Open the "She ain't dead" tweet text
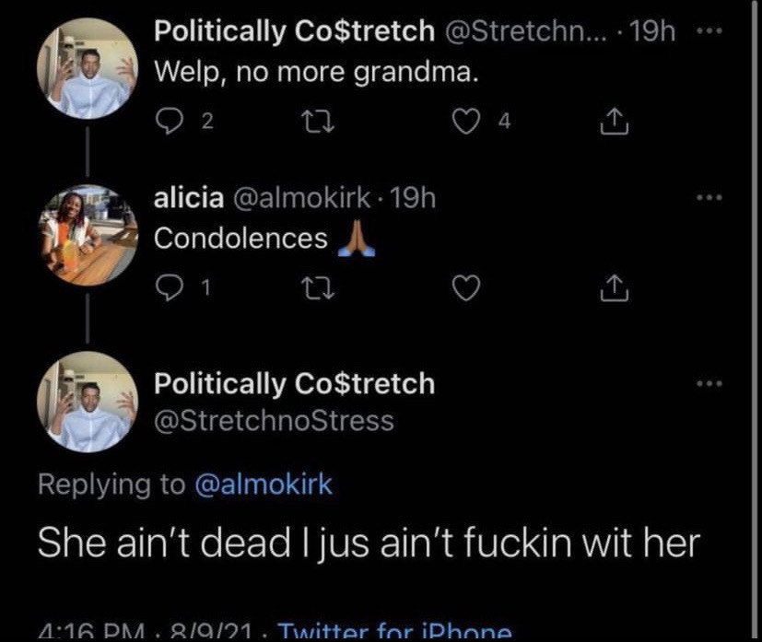762x642 pixels. [x=369, y=543]
